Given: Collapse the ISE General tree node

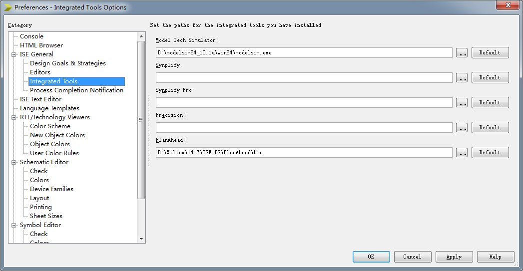Looking at the screenshot, I should 13,54.
